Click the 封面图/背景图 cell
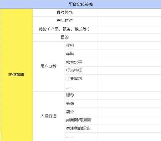This screenshot has height=141, width=161. (81, 120)
